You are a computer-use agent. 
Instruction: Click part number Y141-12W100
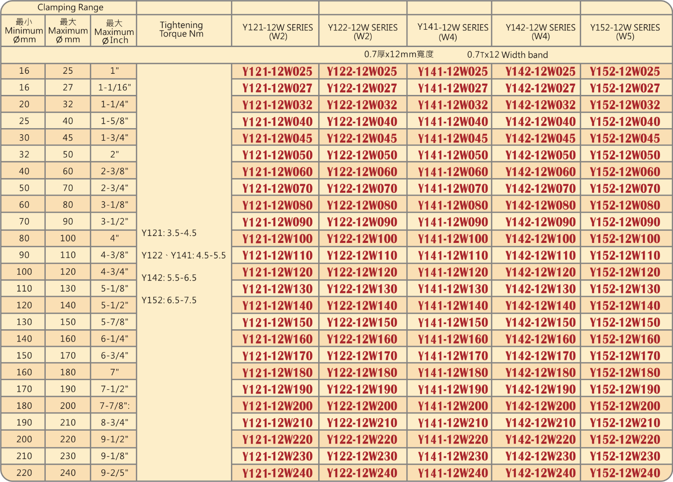pos(453,239)
